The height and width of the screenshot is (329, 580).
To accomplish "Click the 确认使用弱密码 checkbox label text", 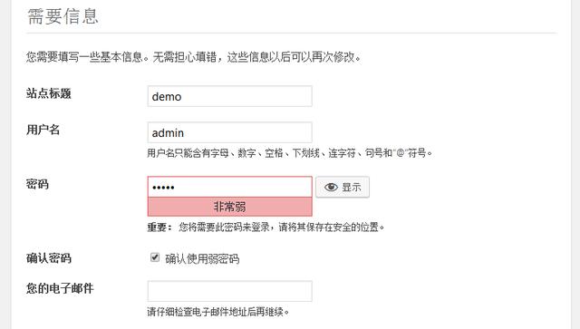I will click(202, 258).
